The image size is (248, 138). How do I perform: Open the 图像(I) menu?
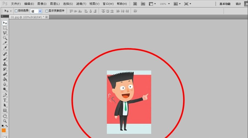(42, 4)
